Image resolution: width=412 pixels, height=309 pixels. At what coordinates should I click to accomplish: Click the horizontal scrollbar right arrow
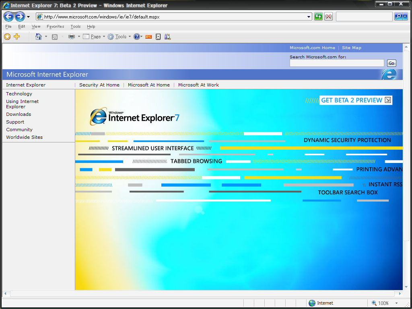pyautogui.click(x=400, y=293)
